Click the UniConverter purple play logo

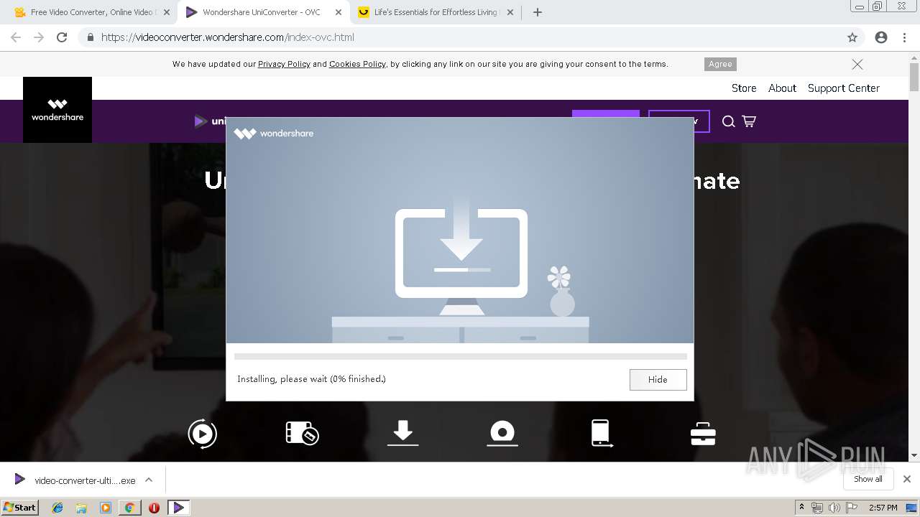pyautogui.click(x=201, y=121)
